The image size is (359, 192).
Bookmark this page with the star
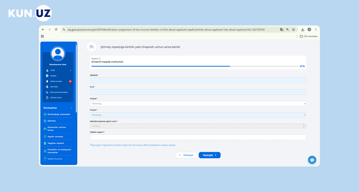[293, 30]
